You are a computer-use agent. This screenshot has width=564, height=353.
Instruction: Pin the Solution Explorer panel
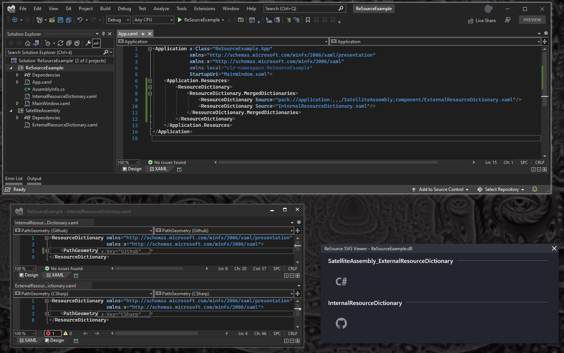pyautogui.click(x=104, y=34)
